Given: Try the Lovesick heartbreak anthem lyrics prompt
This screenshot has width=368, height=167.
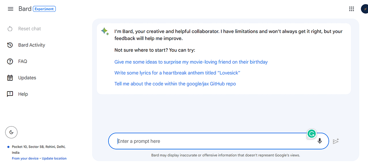Looking at the screenshot, I should (x=178, y=73).
